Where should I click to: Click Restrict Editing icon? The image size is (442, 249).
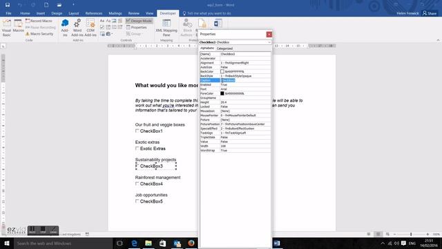pos(202,24)
